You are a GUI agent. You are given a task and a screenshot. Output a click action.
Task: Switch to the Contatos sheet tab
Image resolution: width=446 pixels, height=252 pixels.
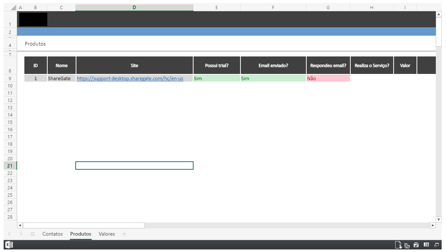click(x=52, y=234)
